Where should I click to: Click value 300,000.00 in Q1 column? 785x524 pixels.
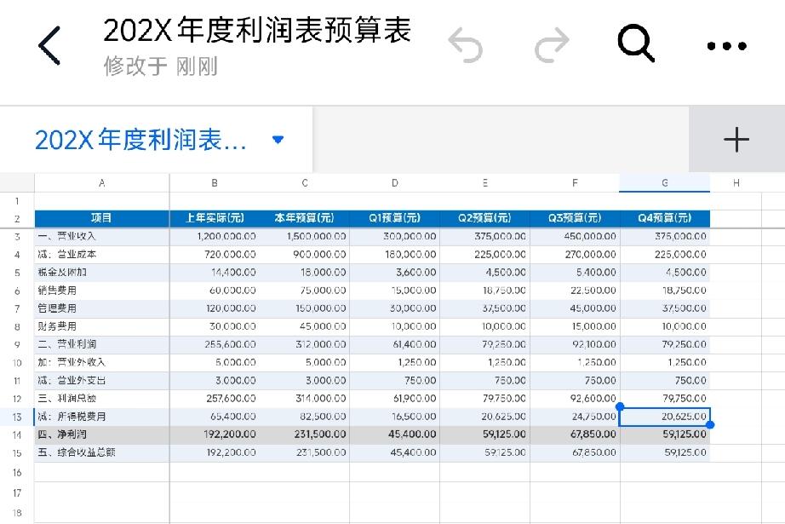[x=410, y=237]
